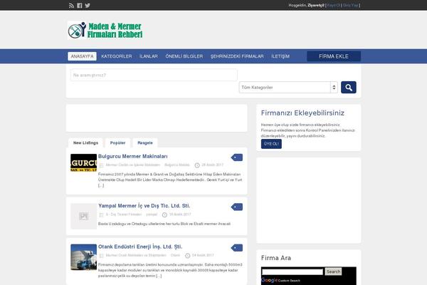Open the KATEGORİLER menu

[x=117, y=56]
